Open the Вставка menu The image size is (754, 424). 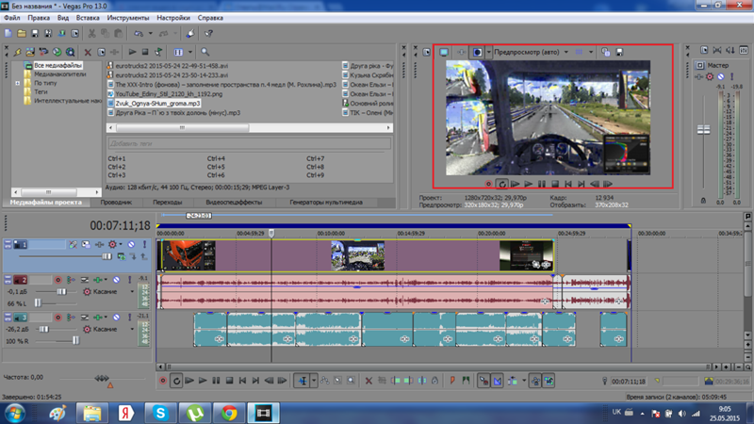pyautogui.click(x=88, y=18)
